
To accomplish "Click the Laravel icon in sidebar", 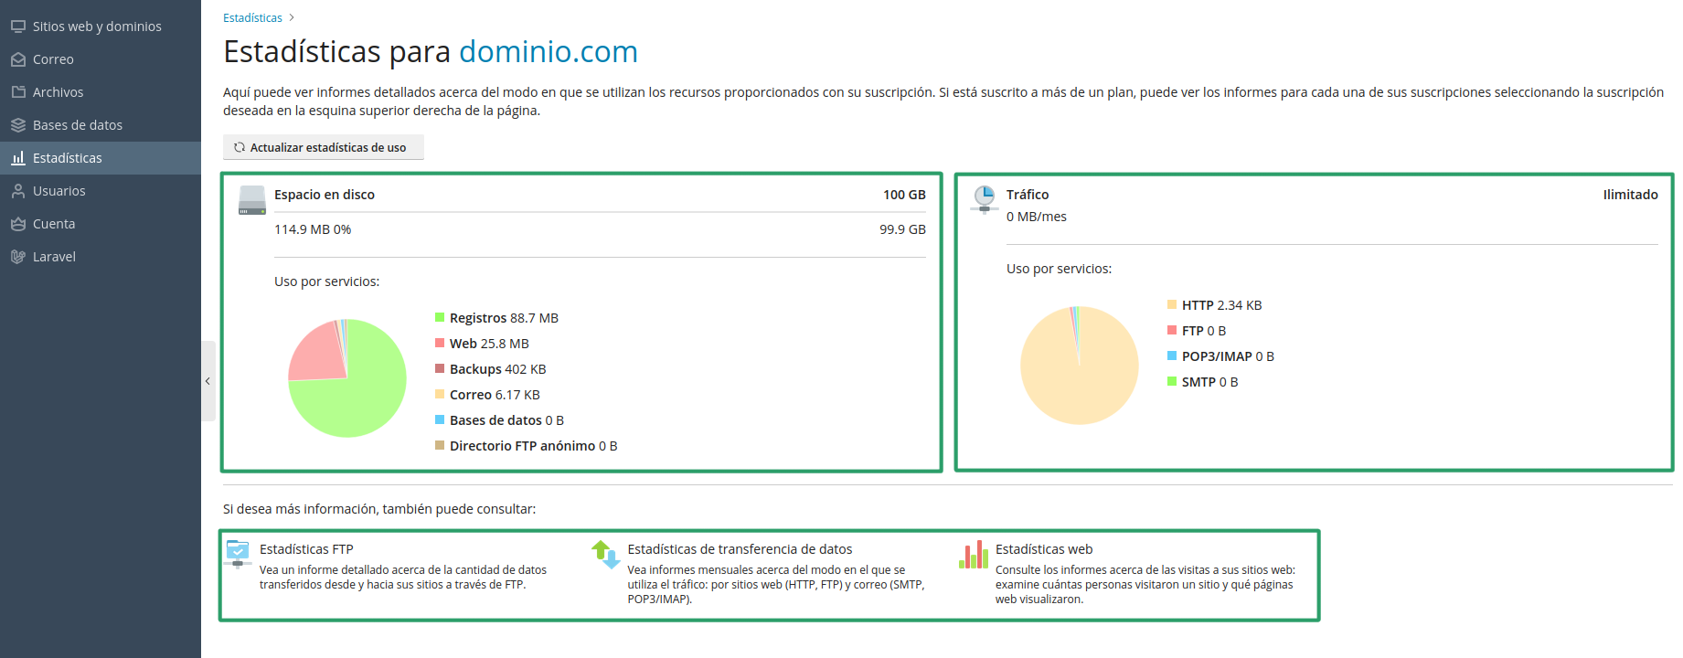I will point(18,257).
